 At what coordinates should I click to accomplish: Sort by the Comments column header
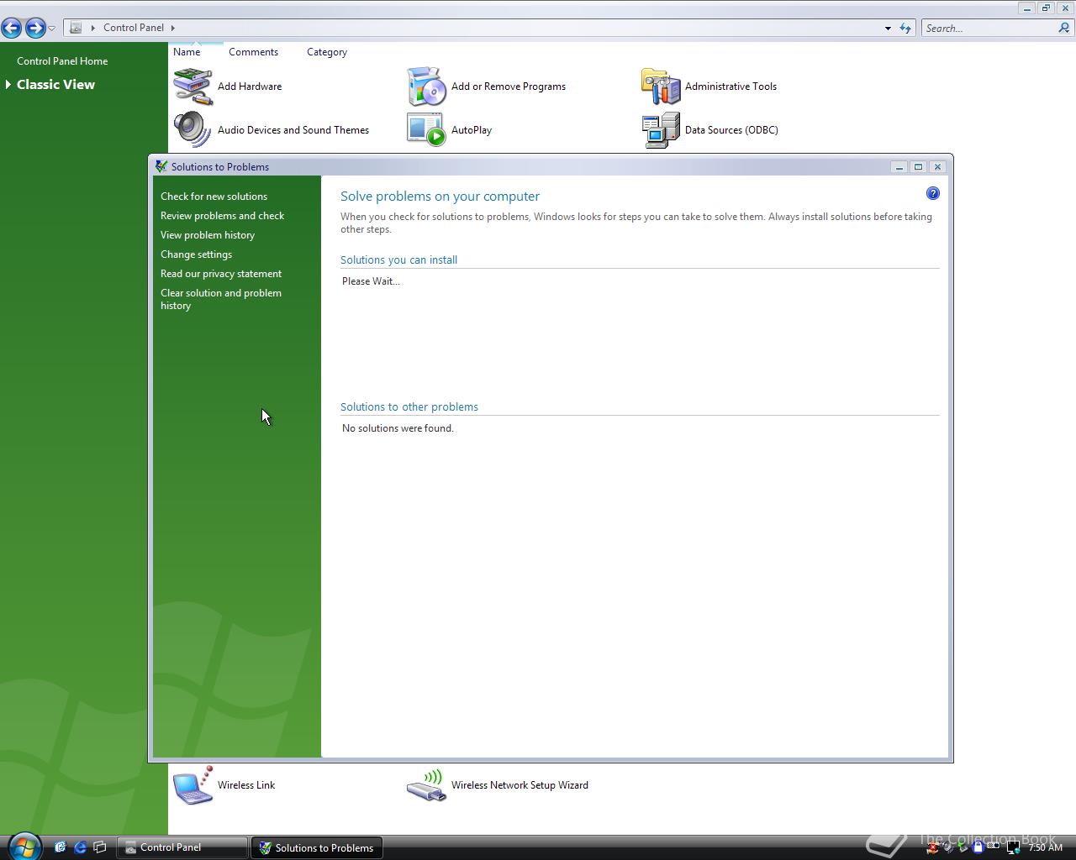pos(253,52)
